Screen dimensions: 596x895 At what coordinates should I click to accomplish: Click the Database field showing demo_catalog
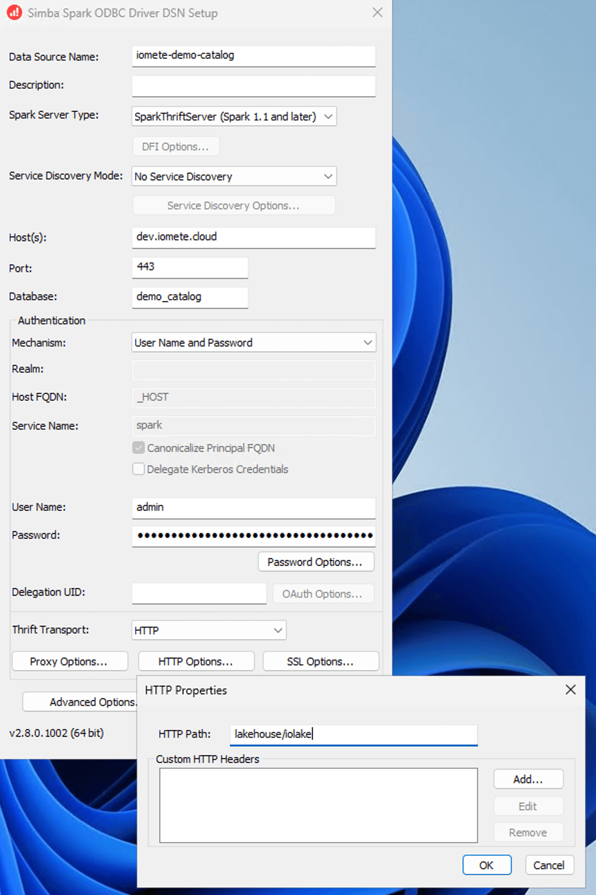[x=190, y=297]
